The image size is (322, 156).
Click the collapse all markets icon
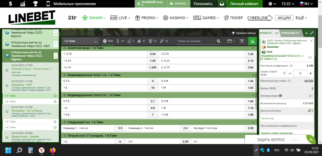pos(242,41)
